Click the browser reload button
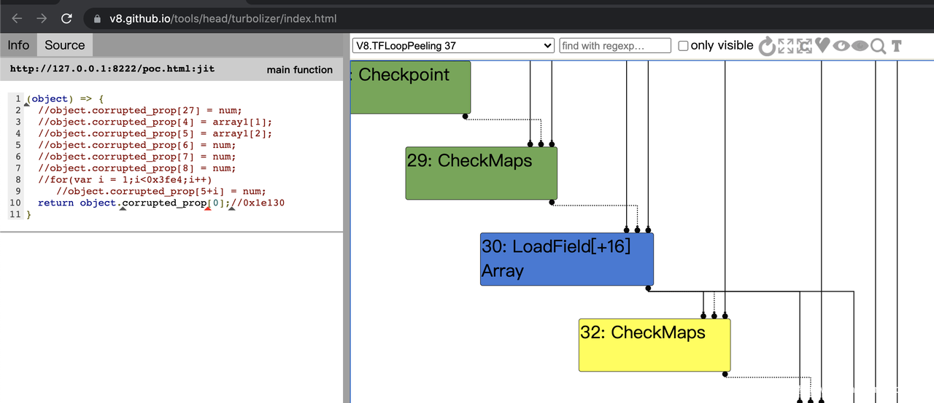 coord(66,19)
